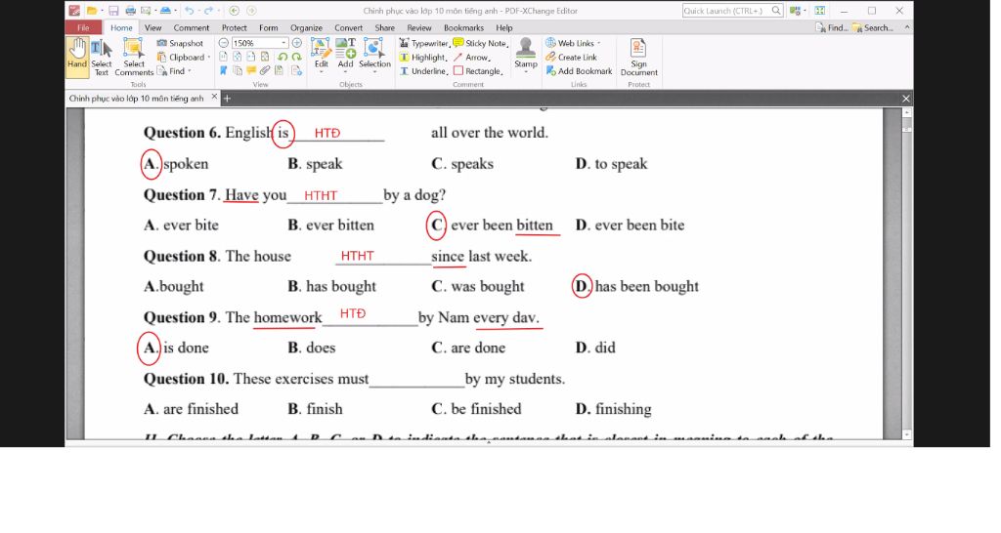Click answer text 'C. be finished'
Image resolution: width=1001 pixels, height=533 pixels.
[x=476, y=409]
